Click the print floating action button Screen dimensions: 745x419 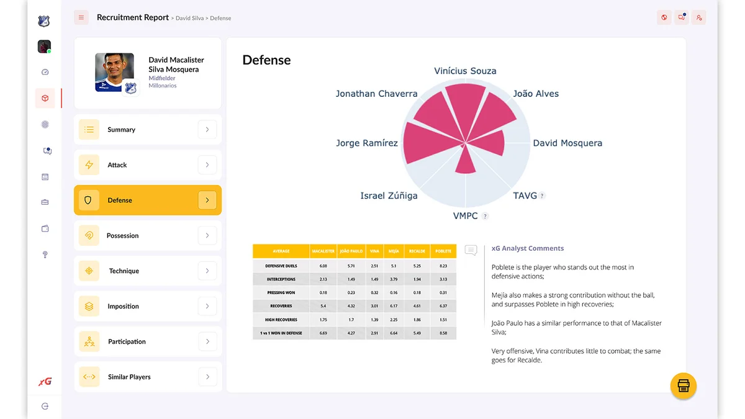coord(683,385)
